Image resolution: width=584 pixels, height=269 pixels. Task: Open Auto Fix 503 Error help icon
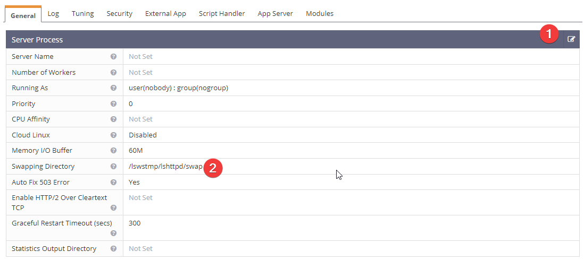114,182
